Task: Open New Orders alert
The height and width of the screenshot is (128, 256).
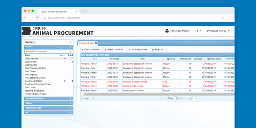Action: [30, 71]
